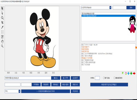
Task: Click the orange log line 规格超出了允许误差!
Action: click(87, 58)
